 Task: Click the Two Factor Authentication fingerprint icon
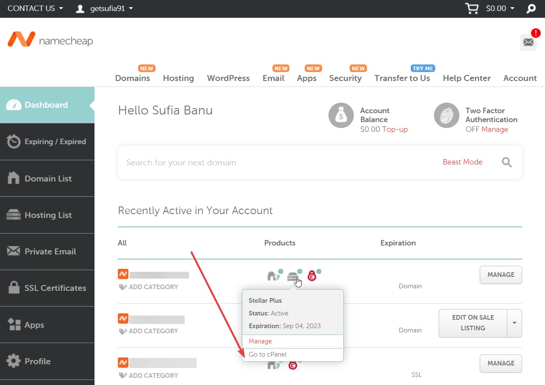click(446, 115)
